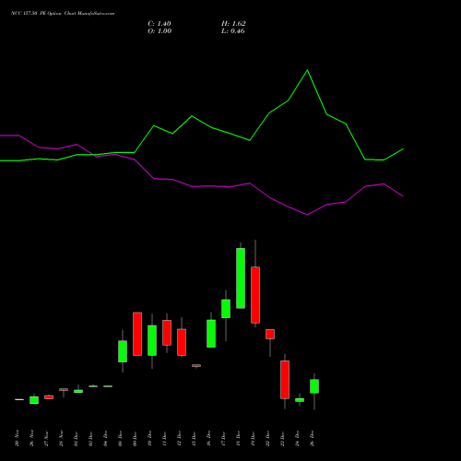Screen dimensions: 461x461
Task: Click the '26 Nov' date axis label
Action: pos(31,438)
